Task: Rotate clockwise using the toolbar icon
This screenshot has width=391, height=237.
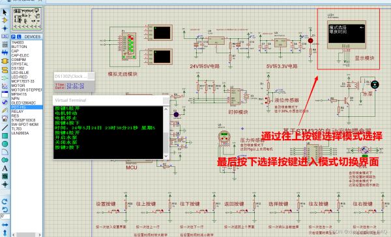Action: coord(5,201)
